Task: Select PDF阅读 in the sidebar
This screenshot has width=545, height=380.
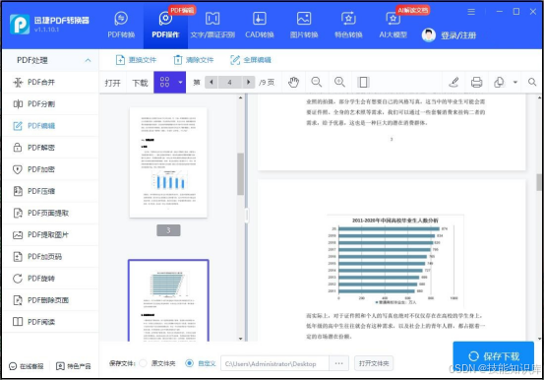Action: [51, 322]
